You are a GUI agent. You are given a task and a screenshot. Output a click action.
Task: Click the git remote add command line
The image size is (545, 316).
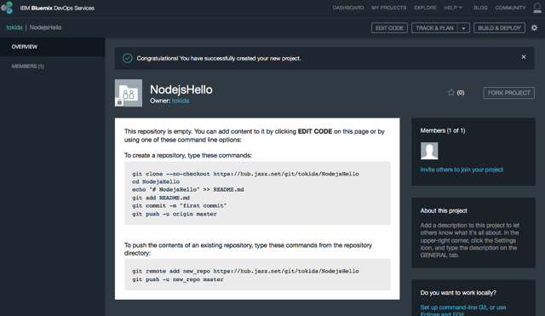pyautogui.click(x=245, y=271)
